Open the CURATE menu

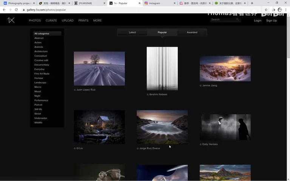51,20
